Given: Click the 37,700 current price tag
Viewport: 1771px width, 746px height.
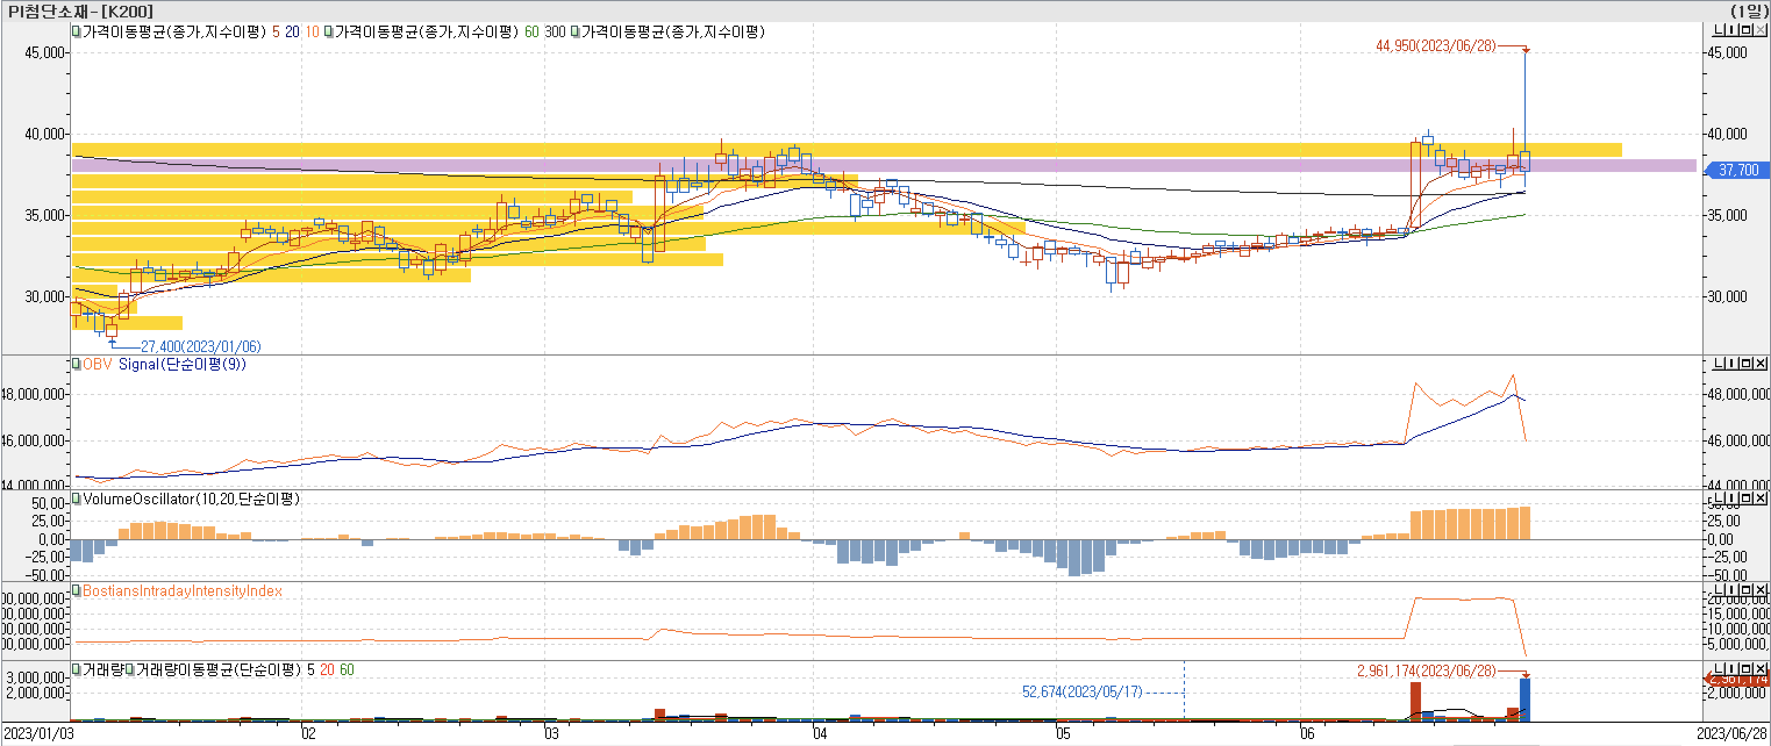Looking at the screenshot, I should click(x=1737, y=170).
